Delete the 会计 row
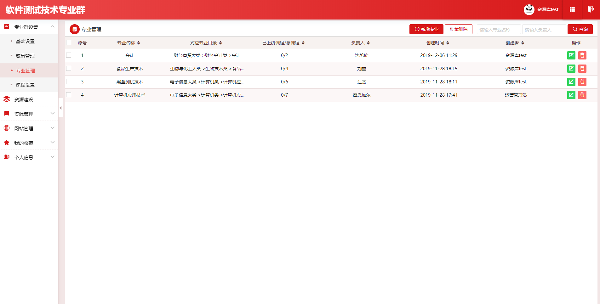 click(582, 55)
